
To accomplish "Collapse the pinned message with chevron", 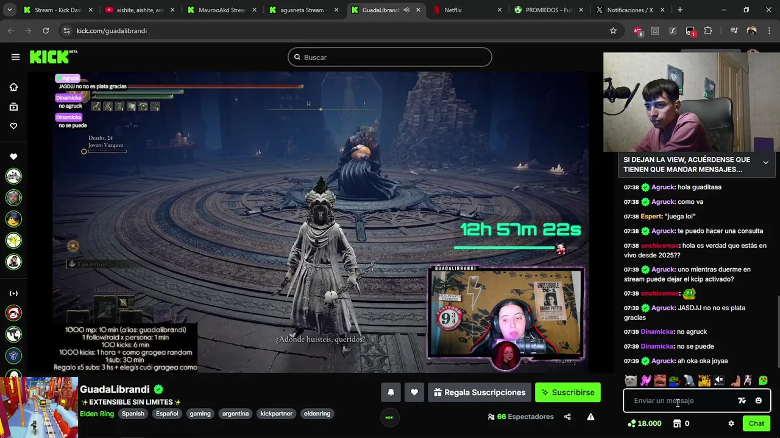I will coord(765,162).
